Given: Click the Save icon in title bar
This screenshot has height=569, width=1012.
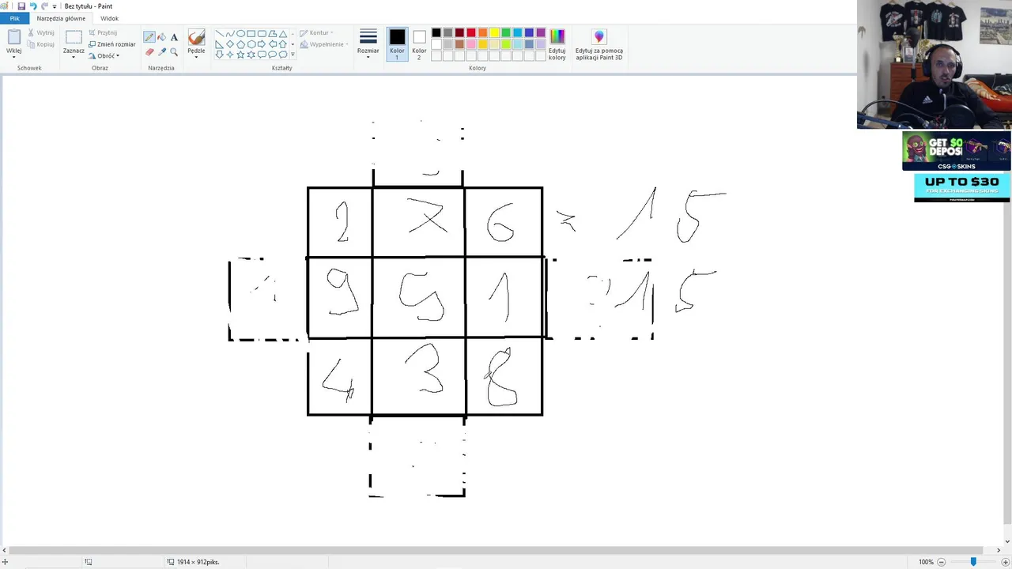Looking at the screenshot, I should tap(21, 6).
